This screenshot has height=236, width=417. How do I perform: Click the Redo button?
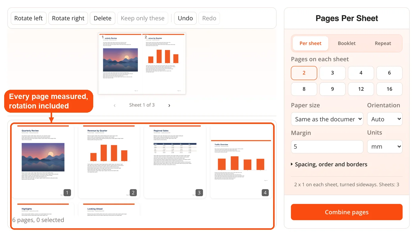pyautogui.click(x=209, y=18)
